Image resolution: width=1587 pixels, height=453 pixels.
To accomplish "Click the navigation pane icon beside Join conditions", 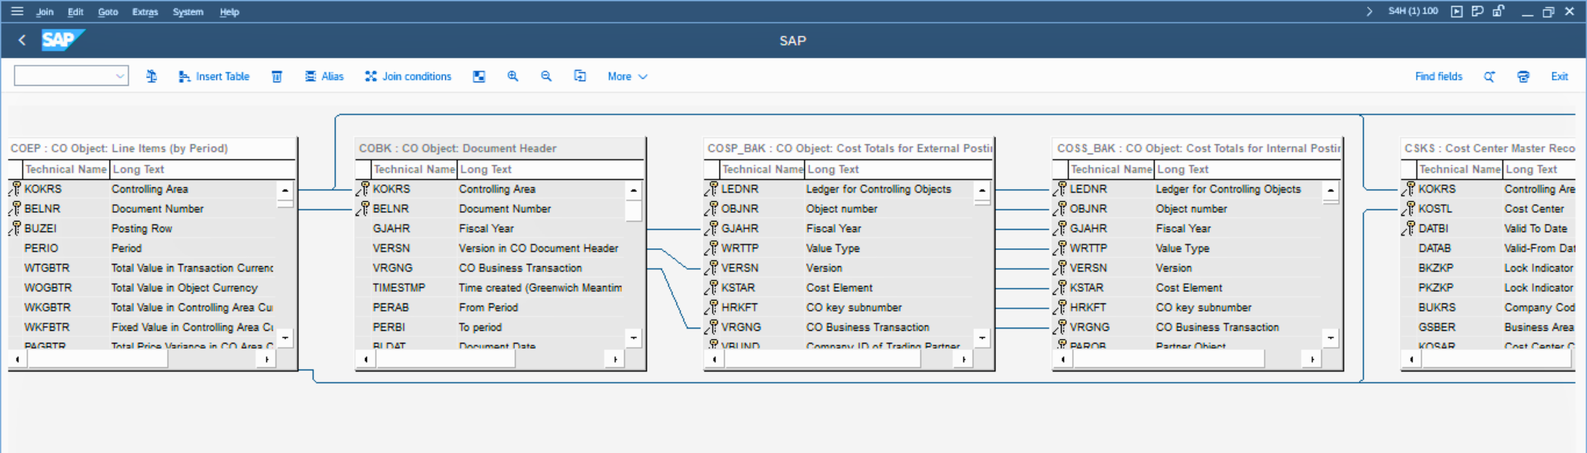I will pyautogui.click(x=479, y=76).
